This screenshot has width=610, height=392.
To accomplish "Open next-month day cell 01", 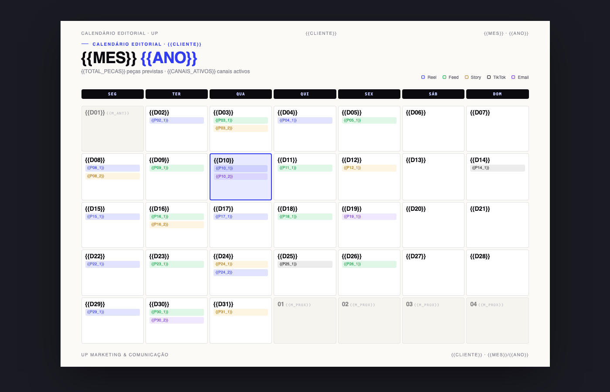I will click(305, 321).
